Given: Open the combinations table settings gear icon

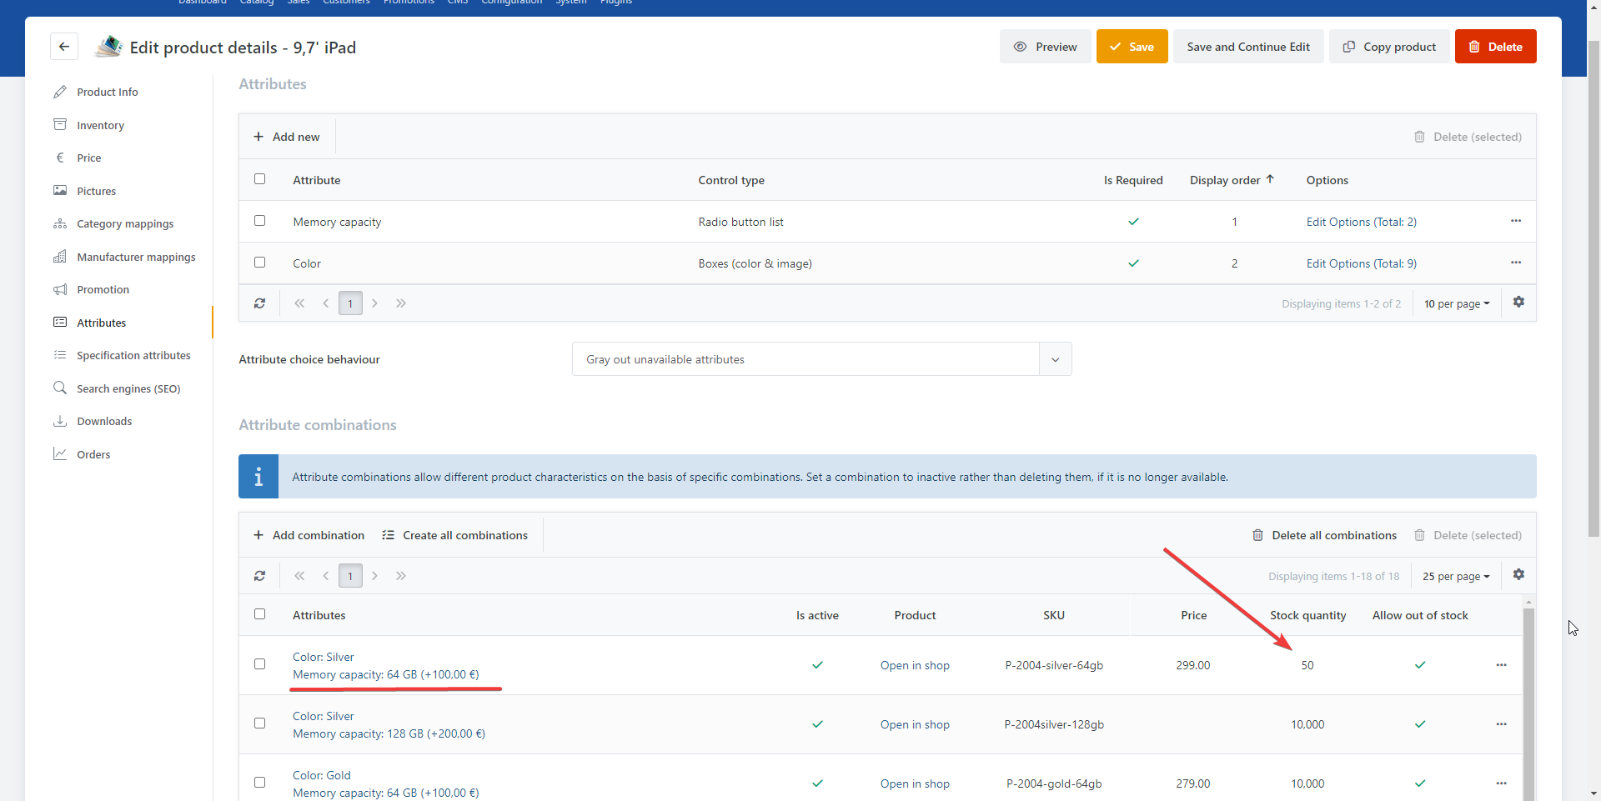Looking at the screenshot, I should pyautogui.click(x=1519, y=575).
